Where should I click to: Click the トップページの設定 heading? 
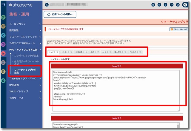pyautogui.click(x=60, y=59)
